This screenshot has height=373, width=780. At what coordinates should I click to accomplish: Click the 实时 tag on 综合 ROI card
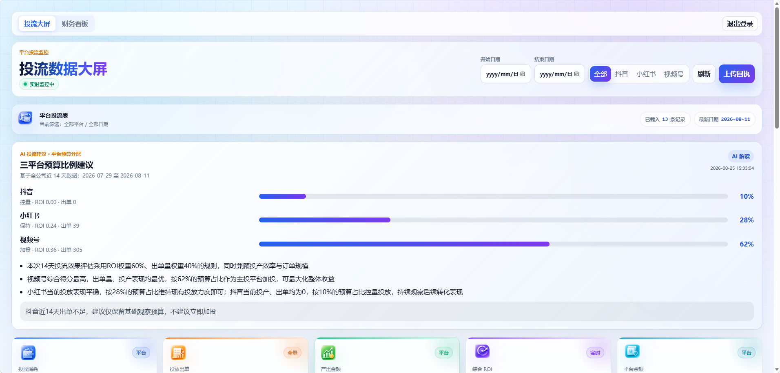pos(595,353)
